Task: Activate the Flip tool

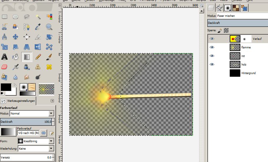Action: coord(38,47)
